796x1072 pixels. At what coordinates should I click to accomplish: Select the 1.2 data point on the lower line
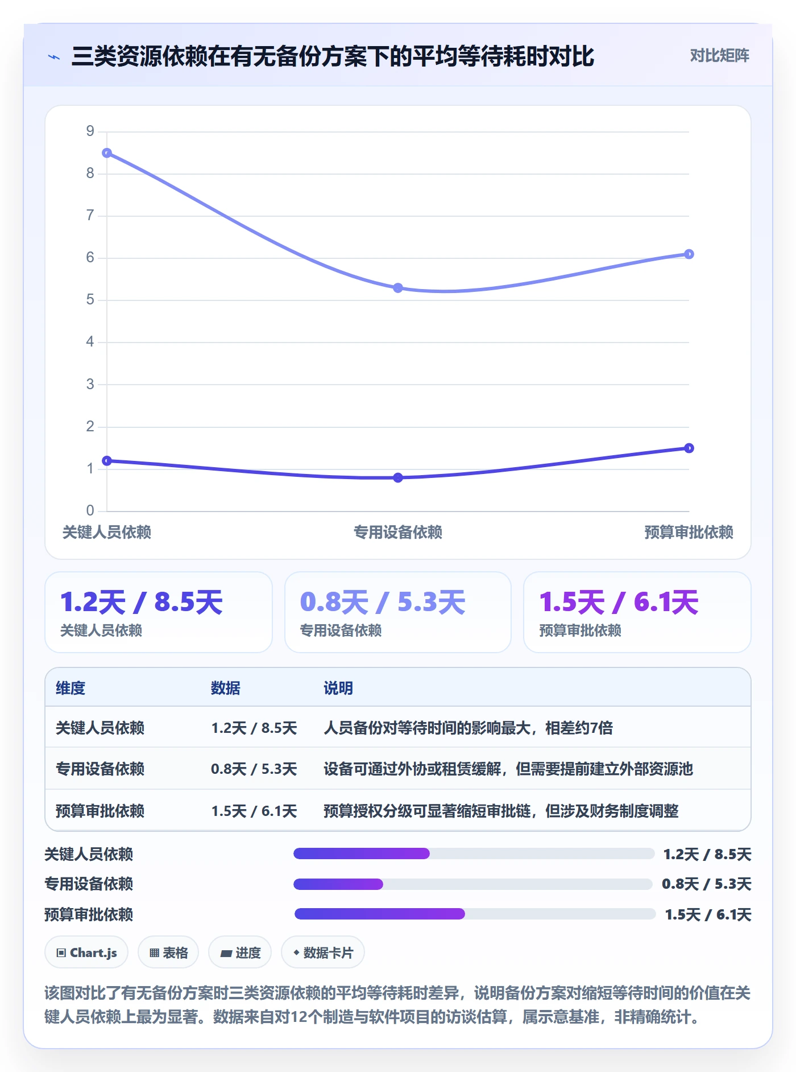pyautogui.click(x=107, y=461)
